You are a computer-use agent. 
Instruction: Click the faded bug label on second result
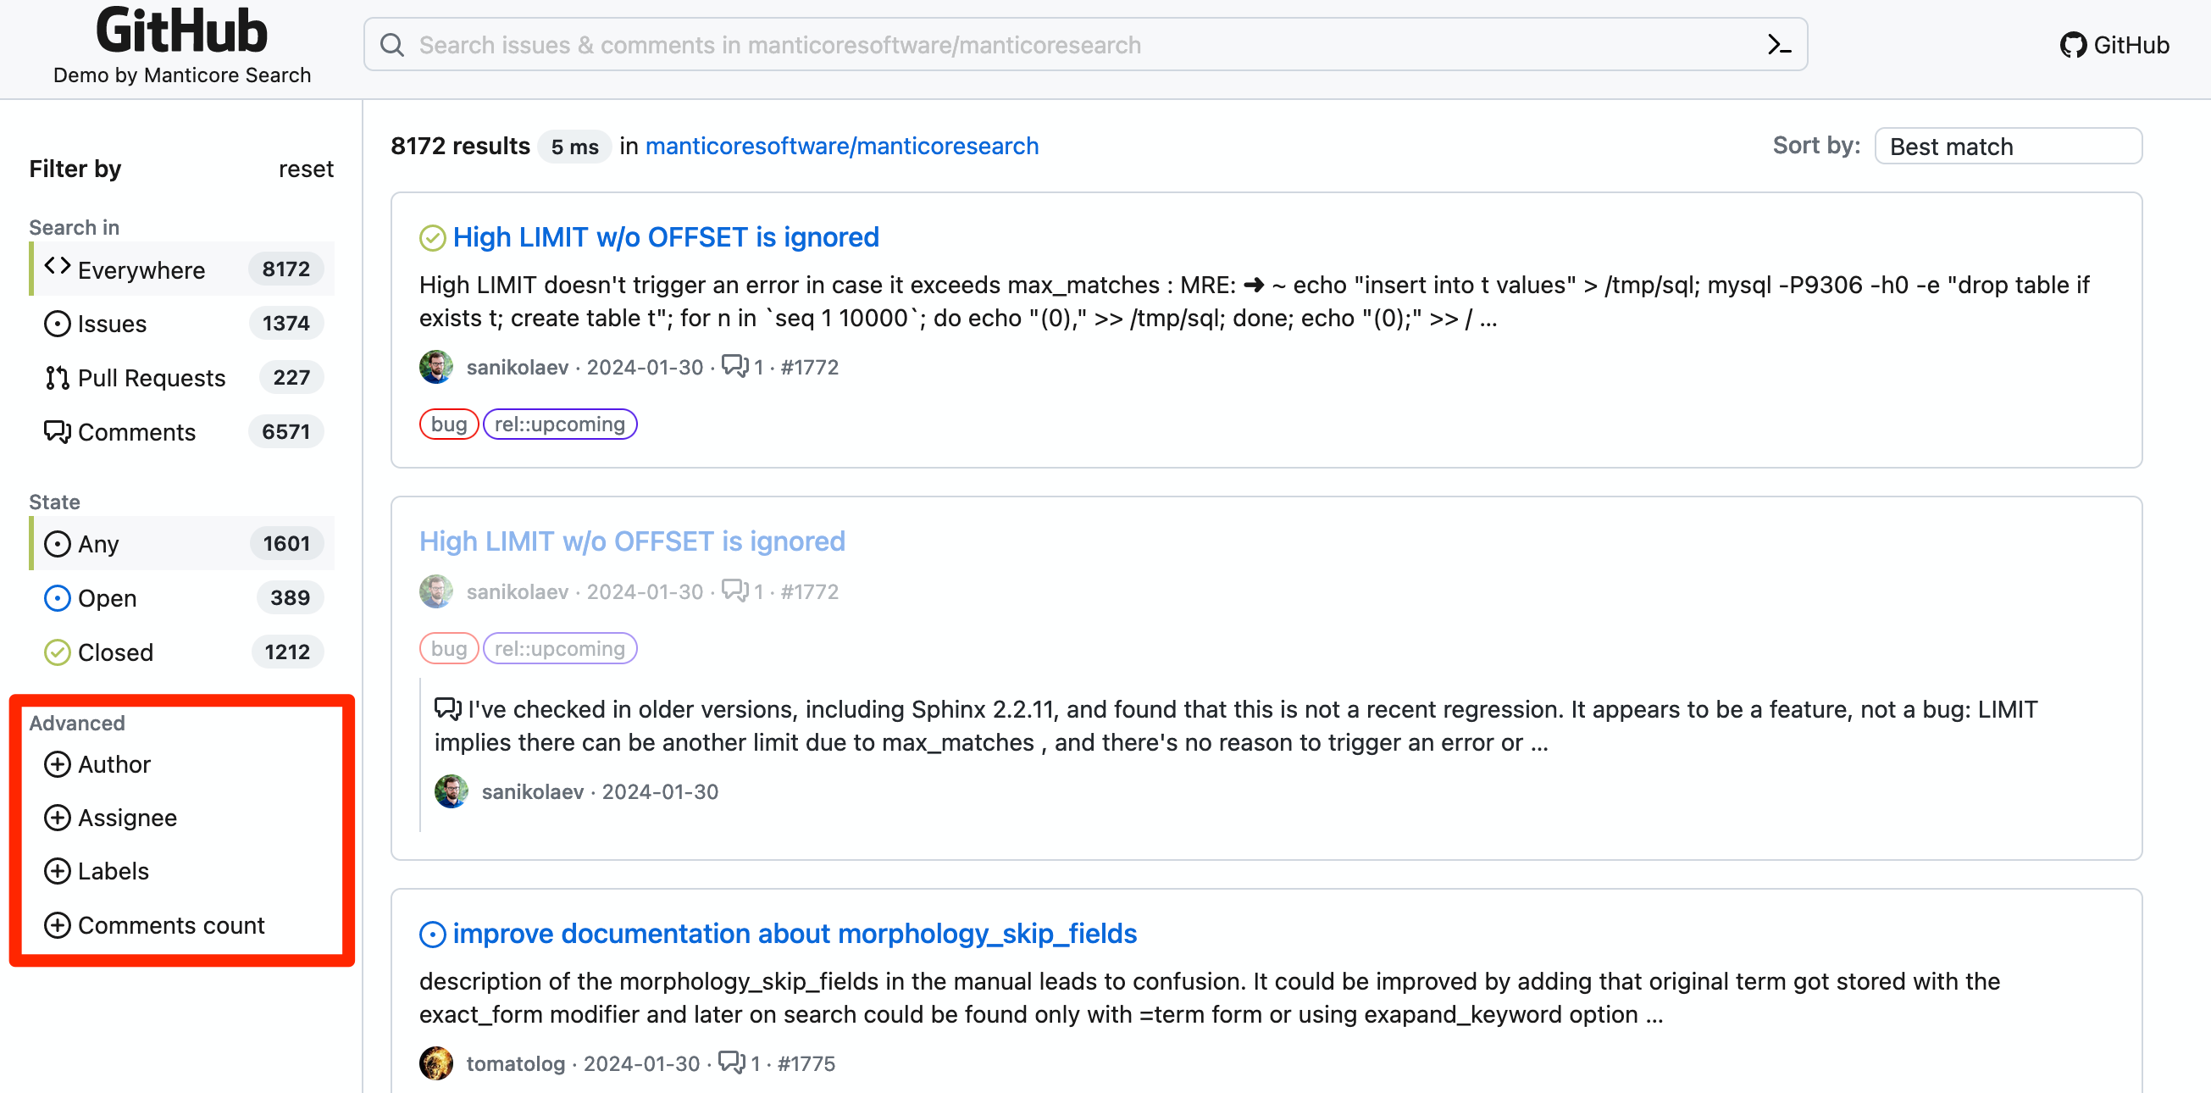click(449, 648)
